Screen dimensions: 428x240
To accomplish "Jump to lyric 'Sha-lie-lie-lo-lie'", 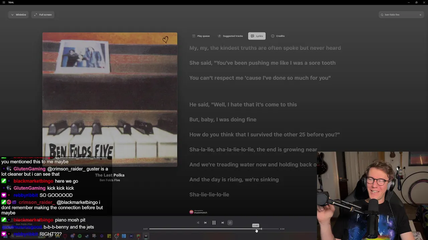I will (209, 195).
